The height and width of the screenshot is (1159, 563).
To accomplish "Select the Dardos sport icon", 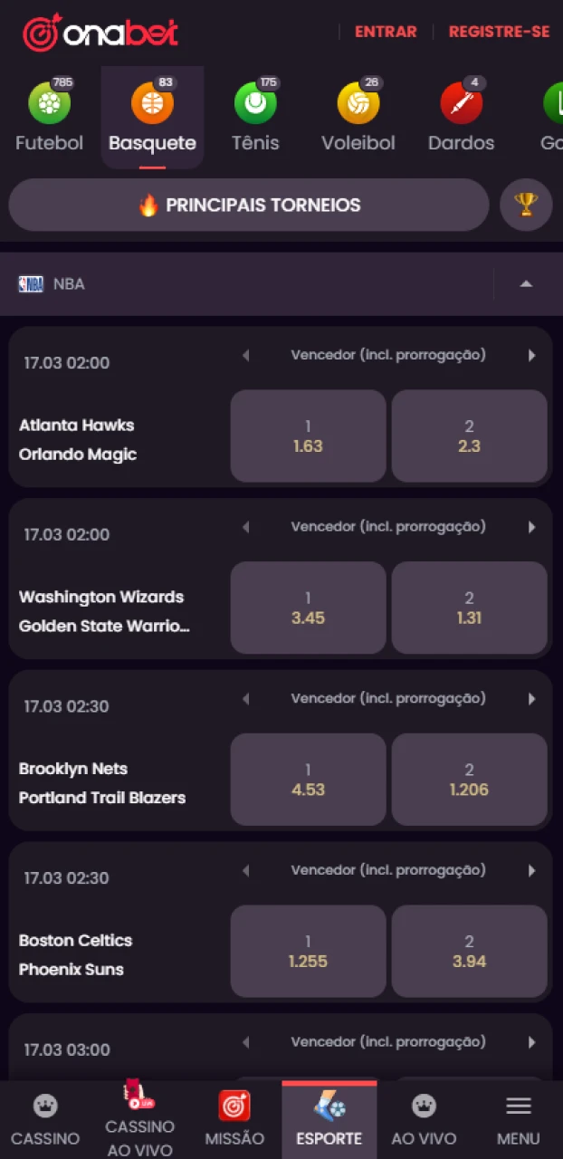I will coord(462,103).
